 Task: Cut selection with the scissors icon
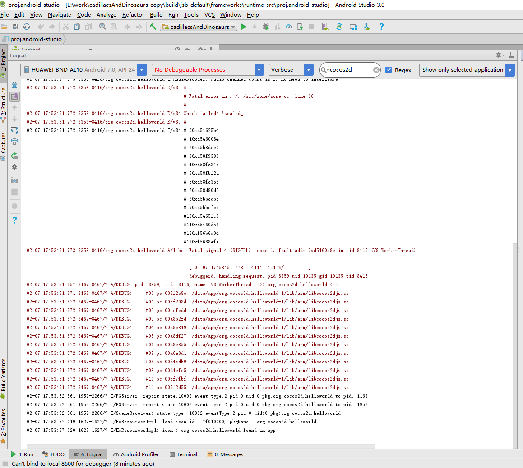66,27
